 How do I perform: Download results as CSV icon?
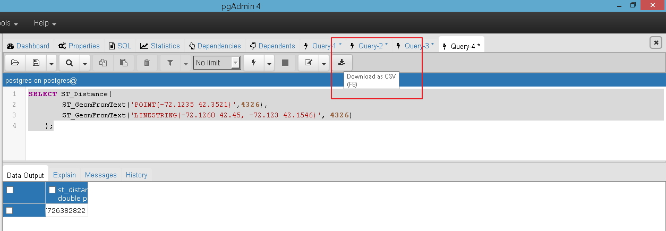pyautogui.click(x=342, y=63)
